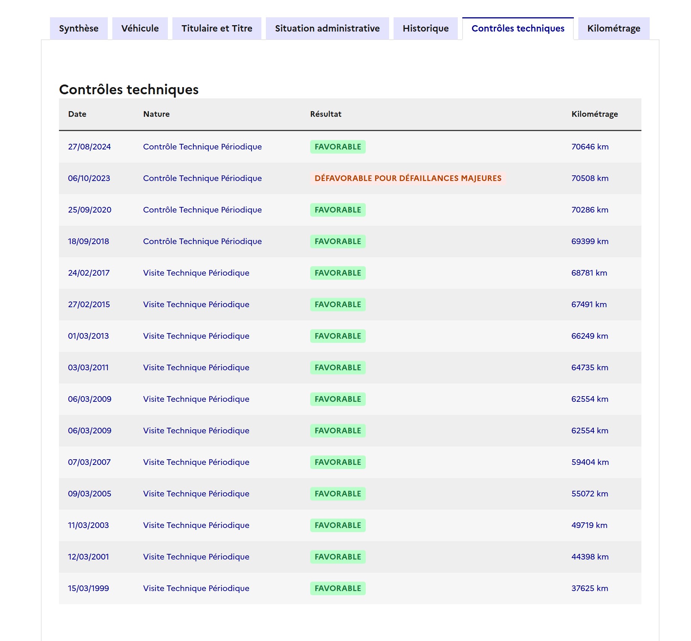The width and height of the screenshot is (691, 641).
Task: Select date 15/03/1999
Action: point(88,588)
